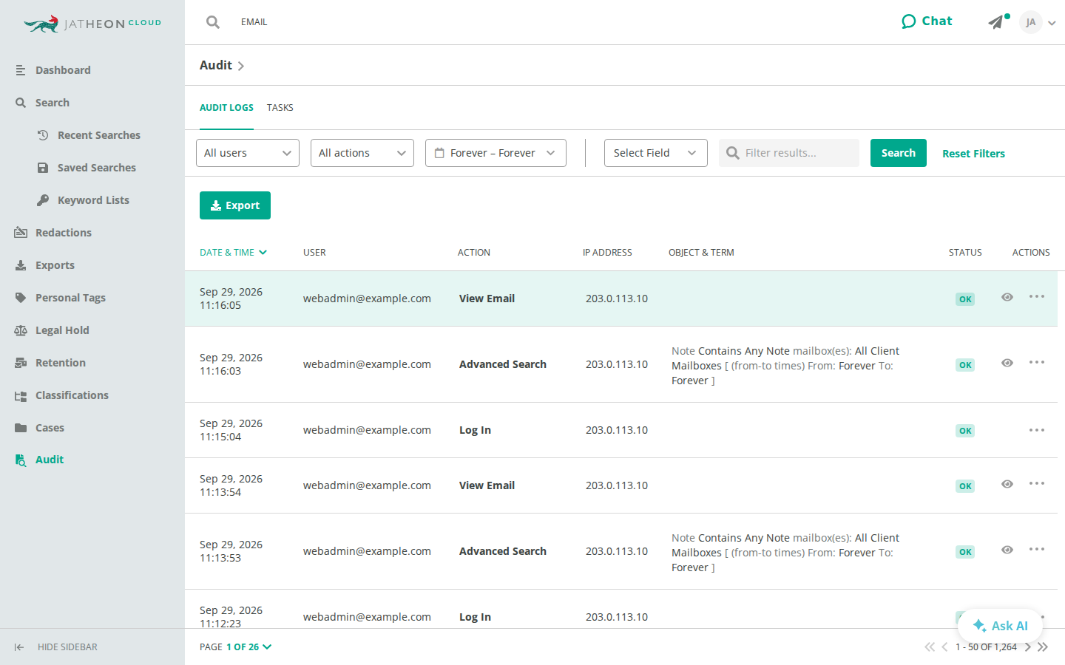View details eye icon for 11:16:05 View Email
Viewport: 1065px width, 665px height.
pos(1007,297)
